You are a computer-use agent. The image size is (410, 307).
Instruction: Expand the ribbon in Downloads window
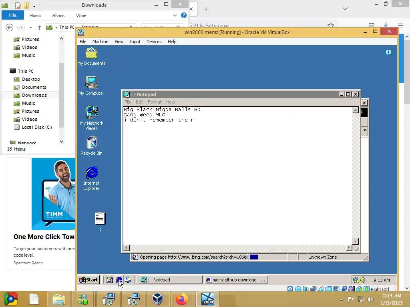pyautogui.click(x=175, y=16)
